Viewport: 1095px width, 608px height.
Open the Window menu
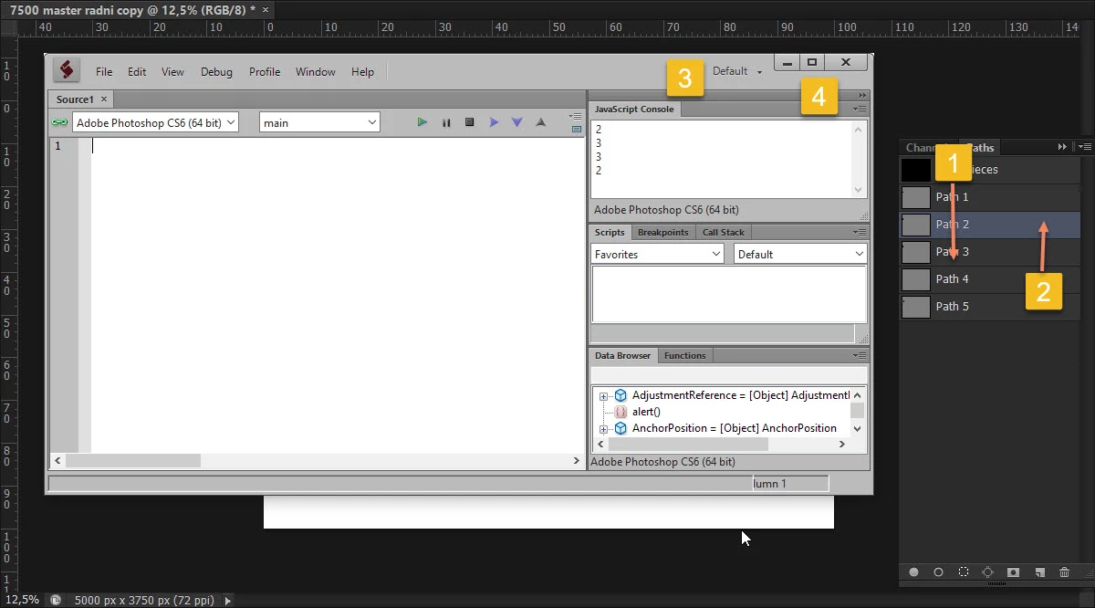(x=315, y=71)
